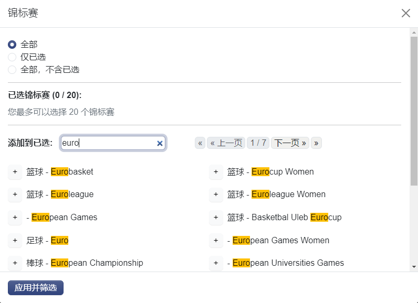This screenshot has height=303, width=418.
Task: Select the 全部 radio option
Action: click(x=12, y=45)
